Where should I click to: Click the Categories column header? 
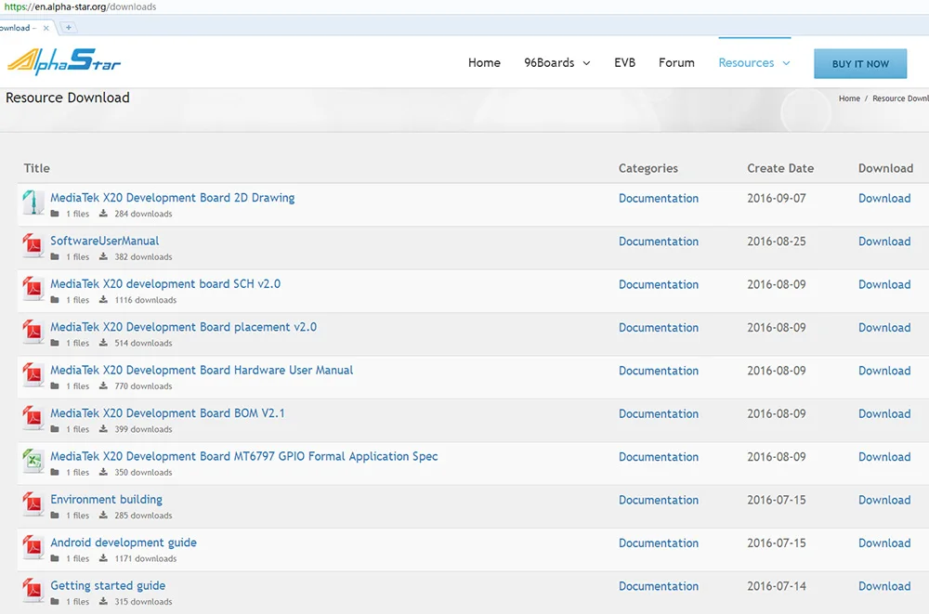(648, 168)
